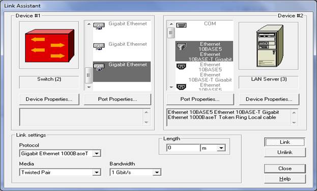The height and width of the screenshot is (191, 317).
Task: Click the Device #2 port list down arrow
Action: tap(171, 87)
